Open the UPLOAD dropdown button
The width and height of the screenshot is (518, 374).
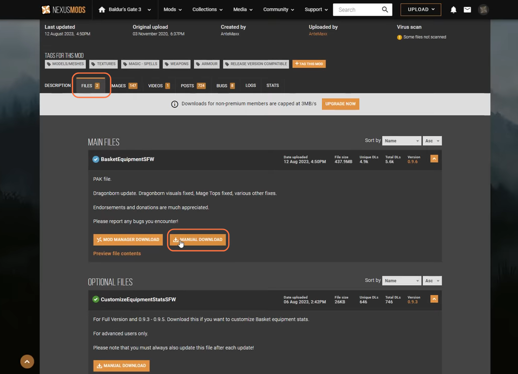pyautogui.click(x=421, y=9)
